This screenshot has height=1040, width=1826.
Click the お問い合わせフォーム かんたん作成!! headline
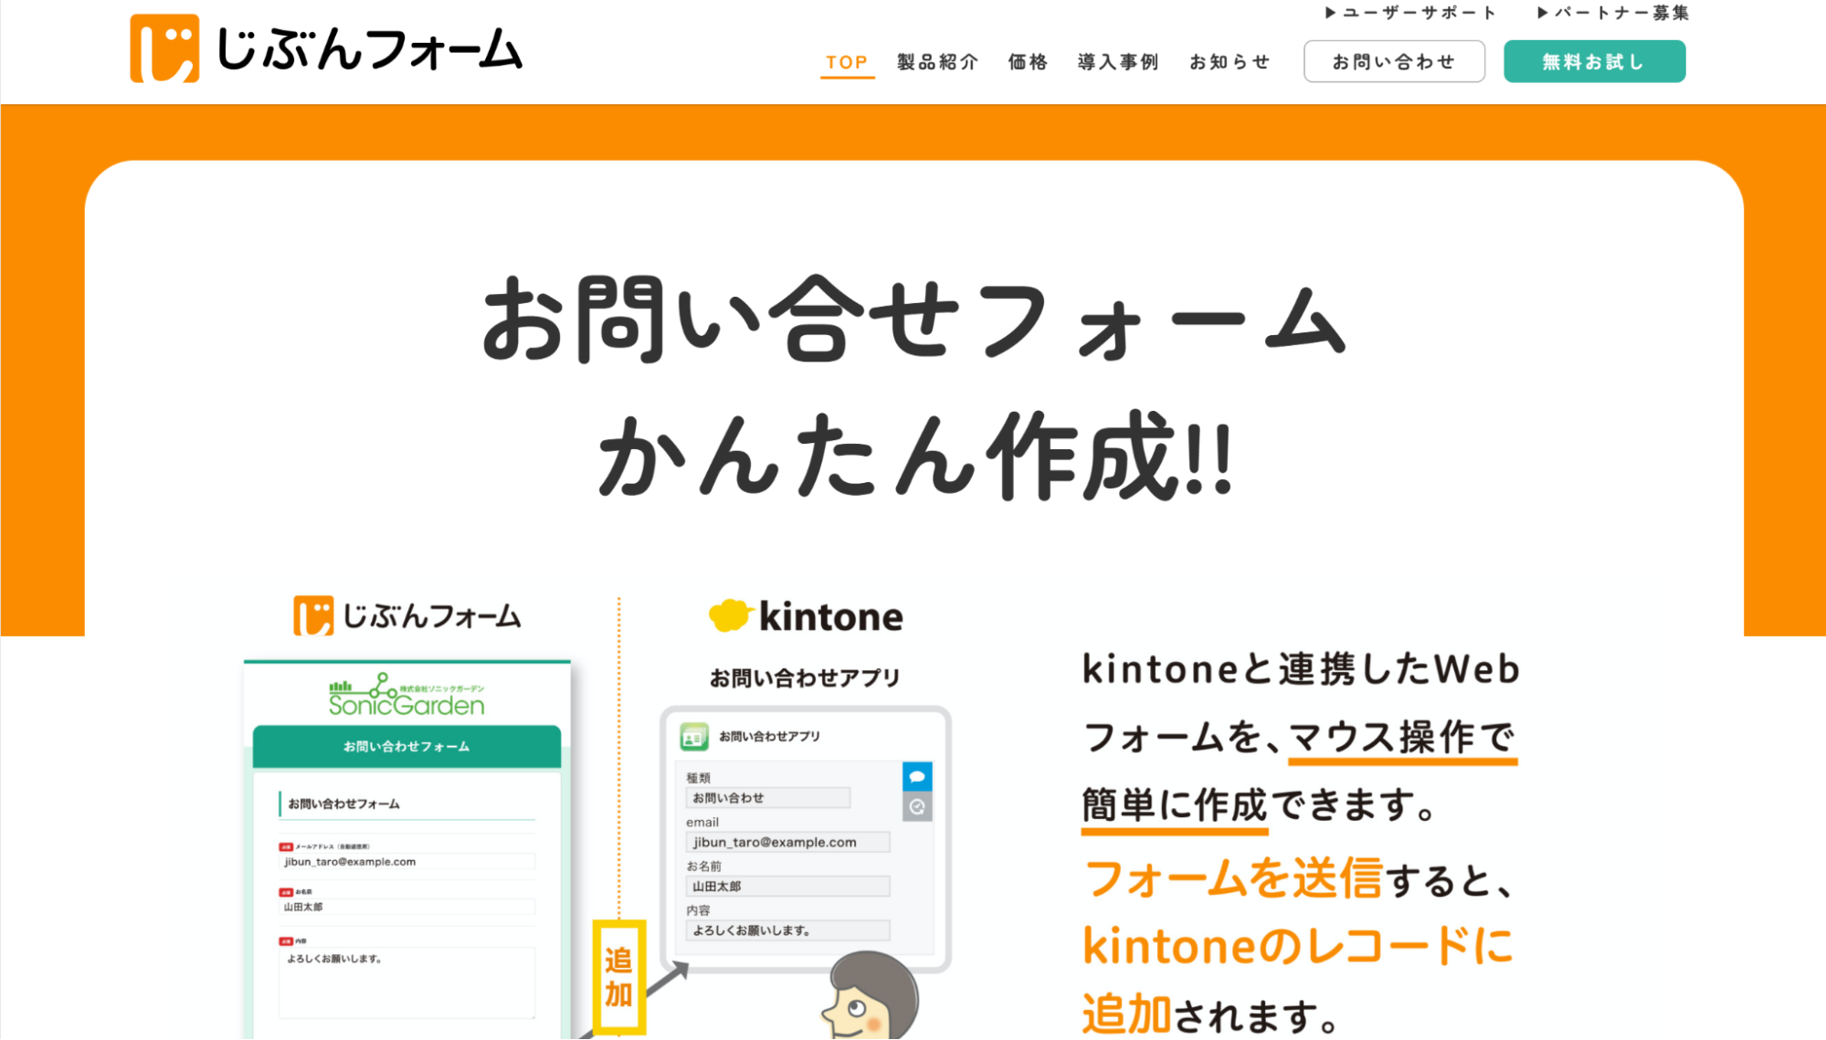913,387
